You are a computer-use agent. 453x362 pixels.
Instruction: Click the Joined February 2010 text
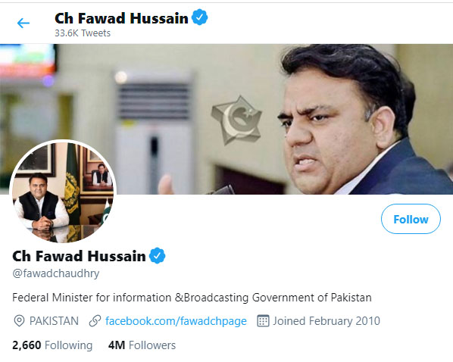326,321
